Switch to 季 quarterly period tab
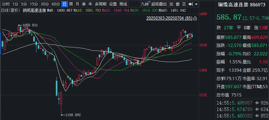The image size is (269, 120). [84, 4]
